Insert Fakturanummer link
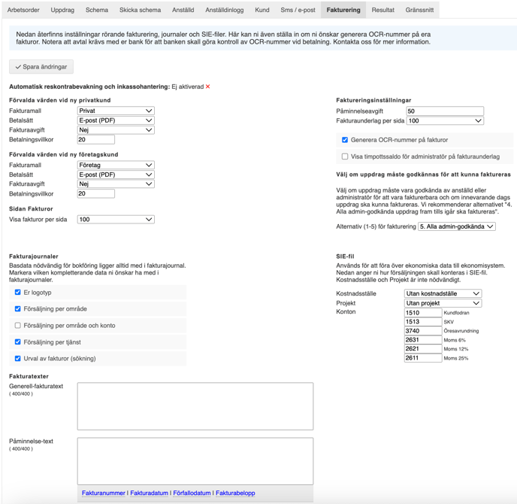The height and width of the screenshot is (504, 517). (104, 493)
